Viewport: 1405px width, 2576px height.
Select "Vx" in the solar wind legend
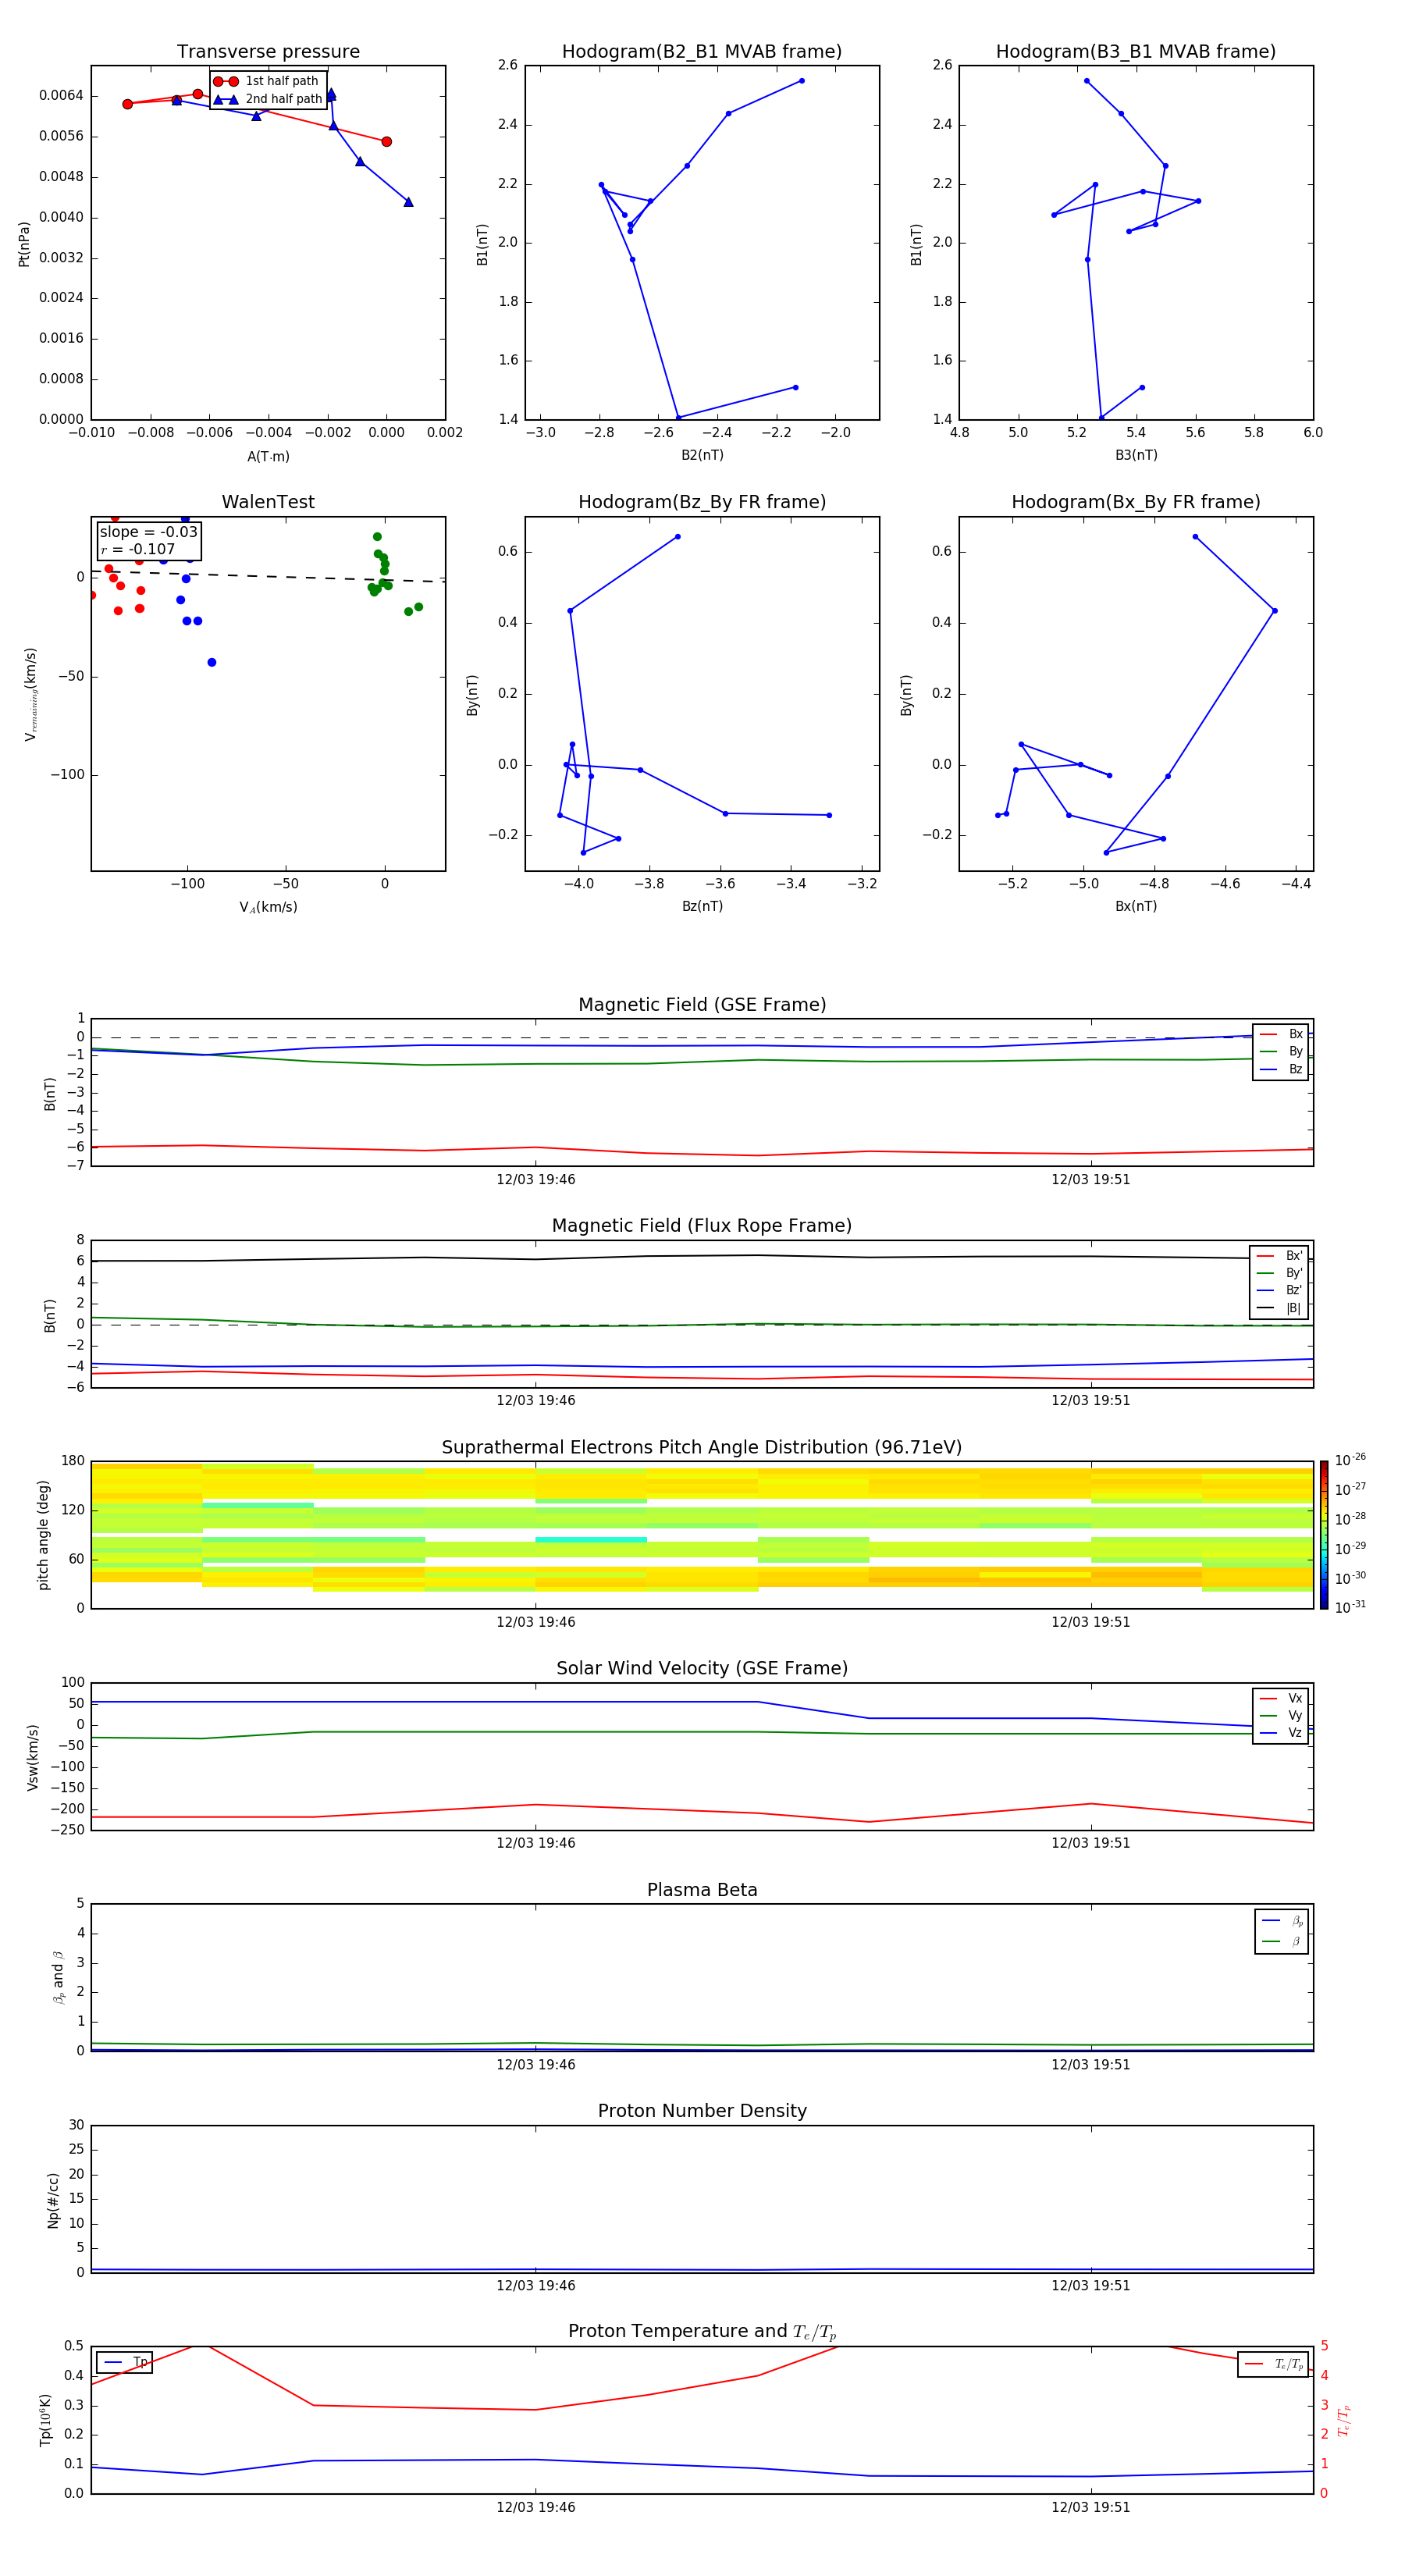[x=1281, y=1699]
